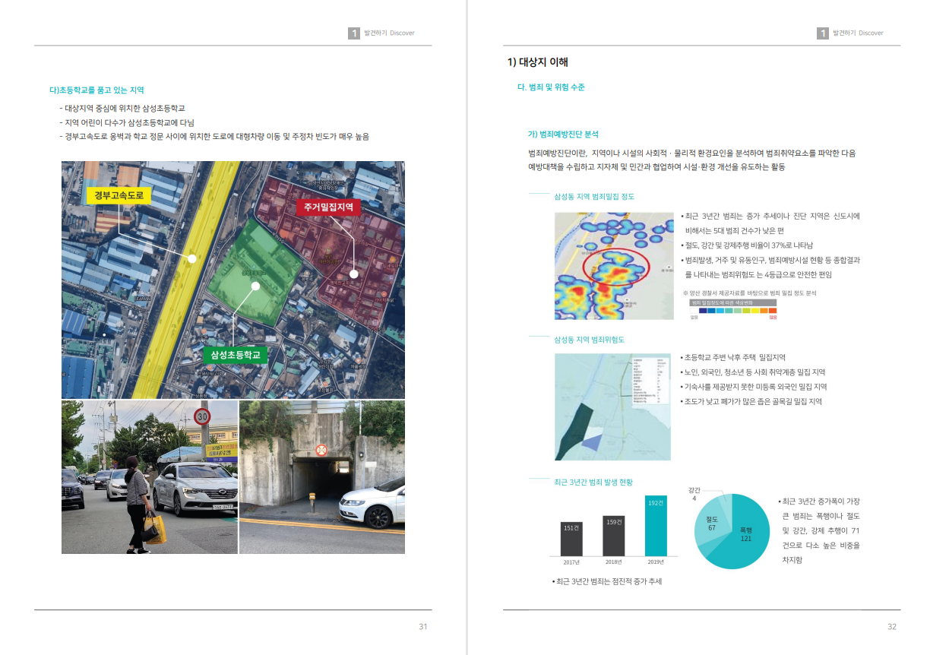Click the 30 speed limit sign
This screenshot has height=655, width=930.
201,416
